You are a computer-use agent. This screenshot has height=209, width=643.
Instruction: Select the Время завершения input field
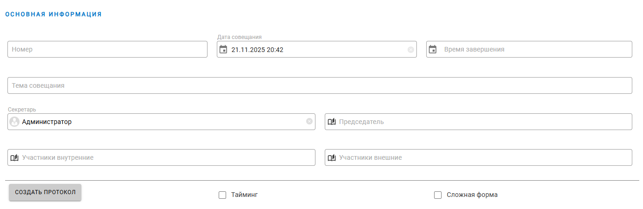tap(535, 49)
